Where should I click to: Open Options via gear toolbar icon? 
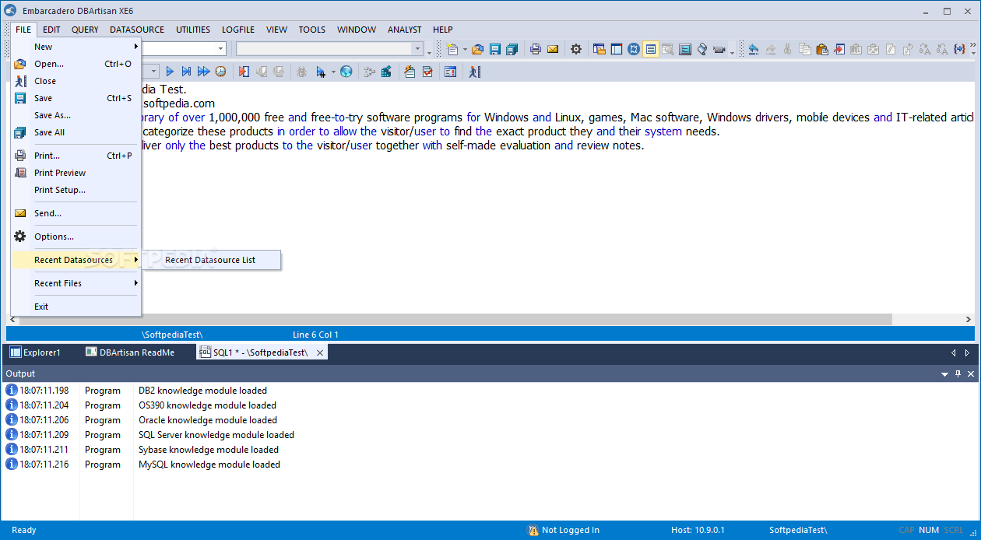(576, 49)
